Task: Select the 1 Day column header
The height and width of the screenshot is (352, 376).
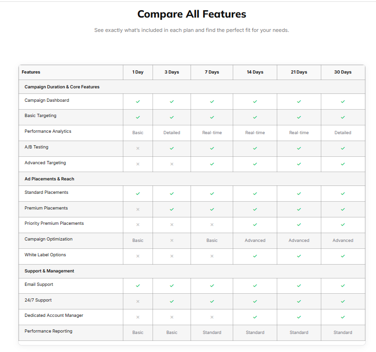Action: tap(138, 72)
